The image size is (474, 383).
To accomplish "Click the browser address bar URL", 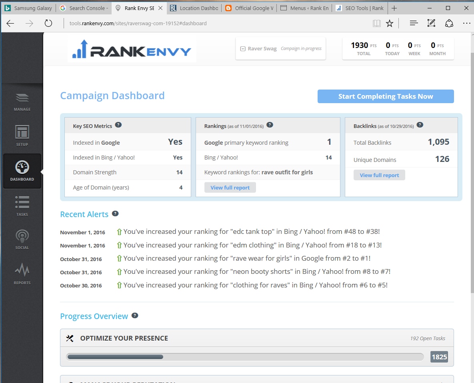I will coord(138,23).
